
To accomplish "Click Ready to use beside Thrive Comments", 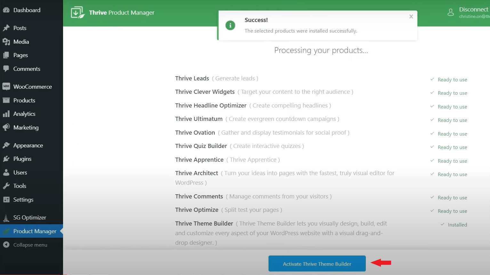I will pos(452,198).
